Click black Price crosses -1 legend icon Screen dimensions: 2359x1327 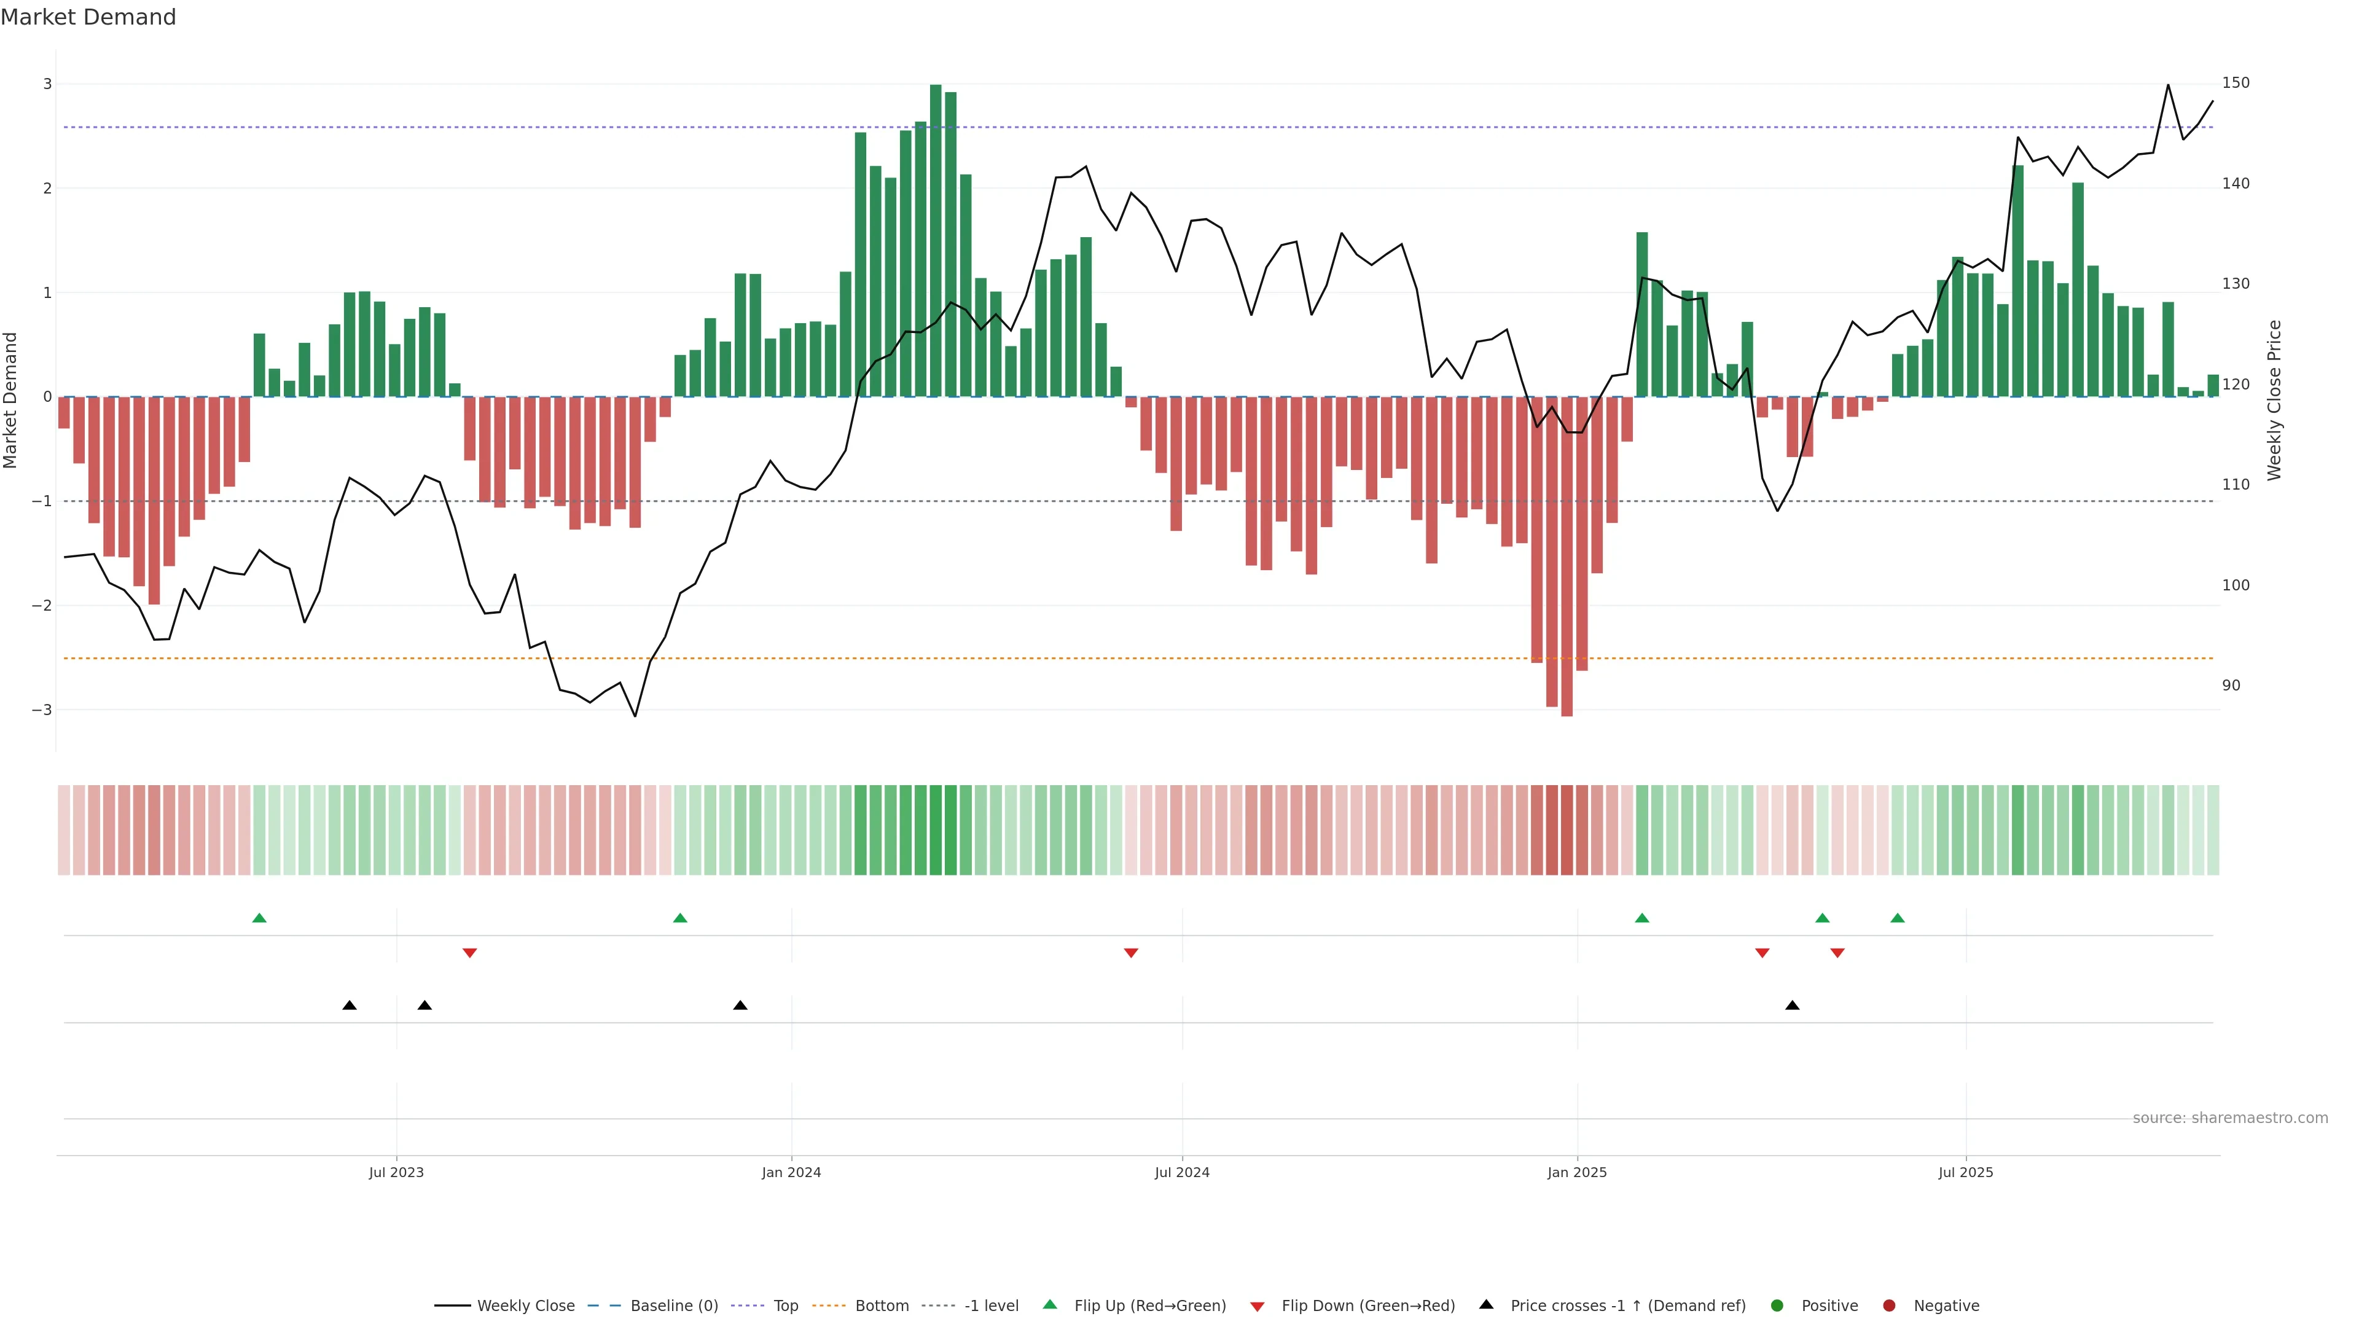point(1486,1305)
